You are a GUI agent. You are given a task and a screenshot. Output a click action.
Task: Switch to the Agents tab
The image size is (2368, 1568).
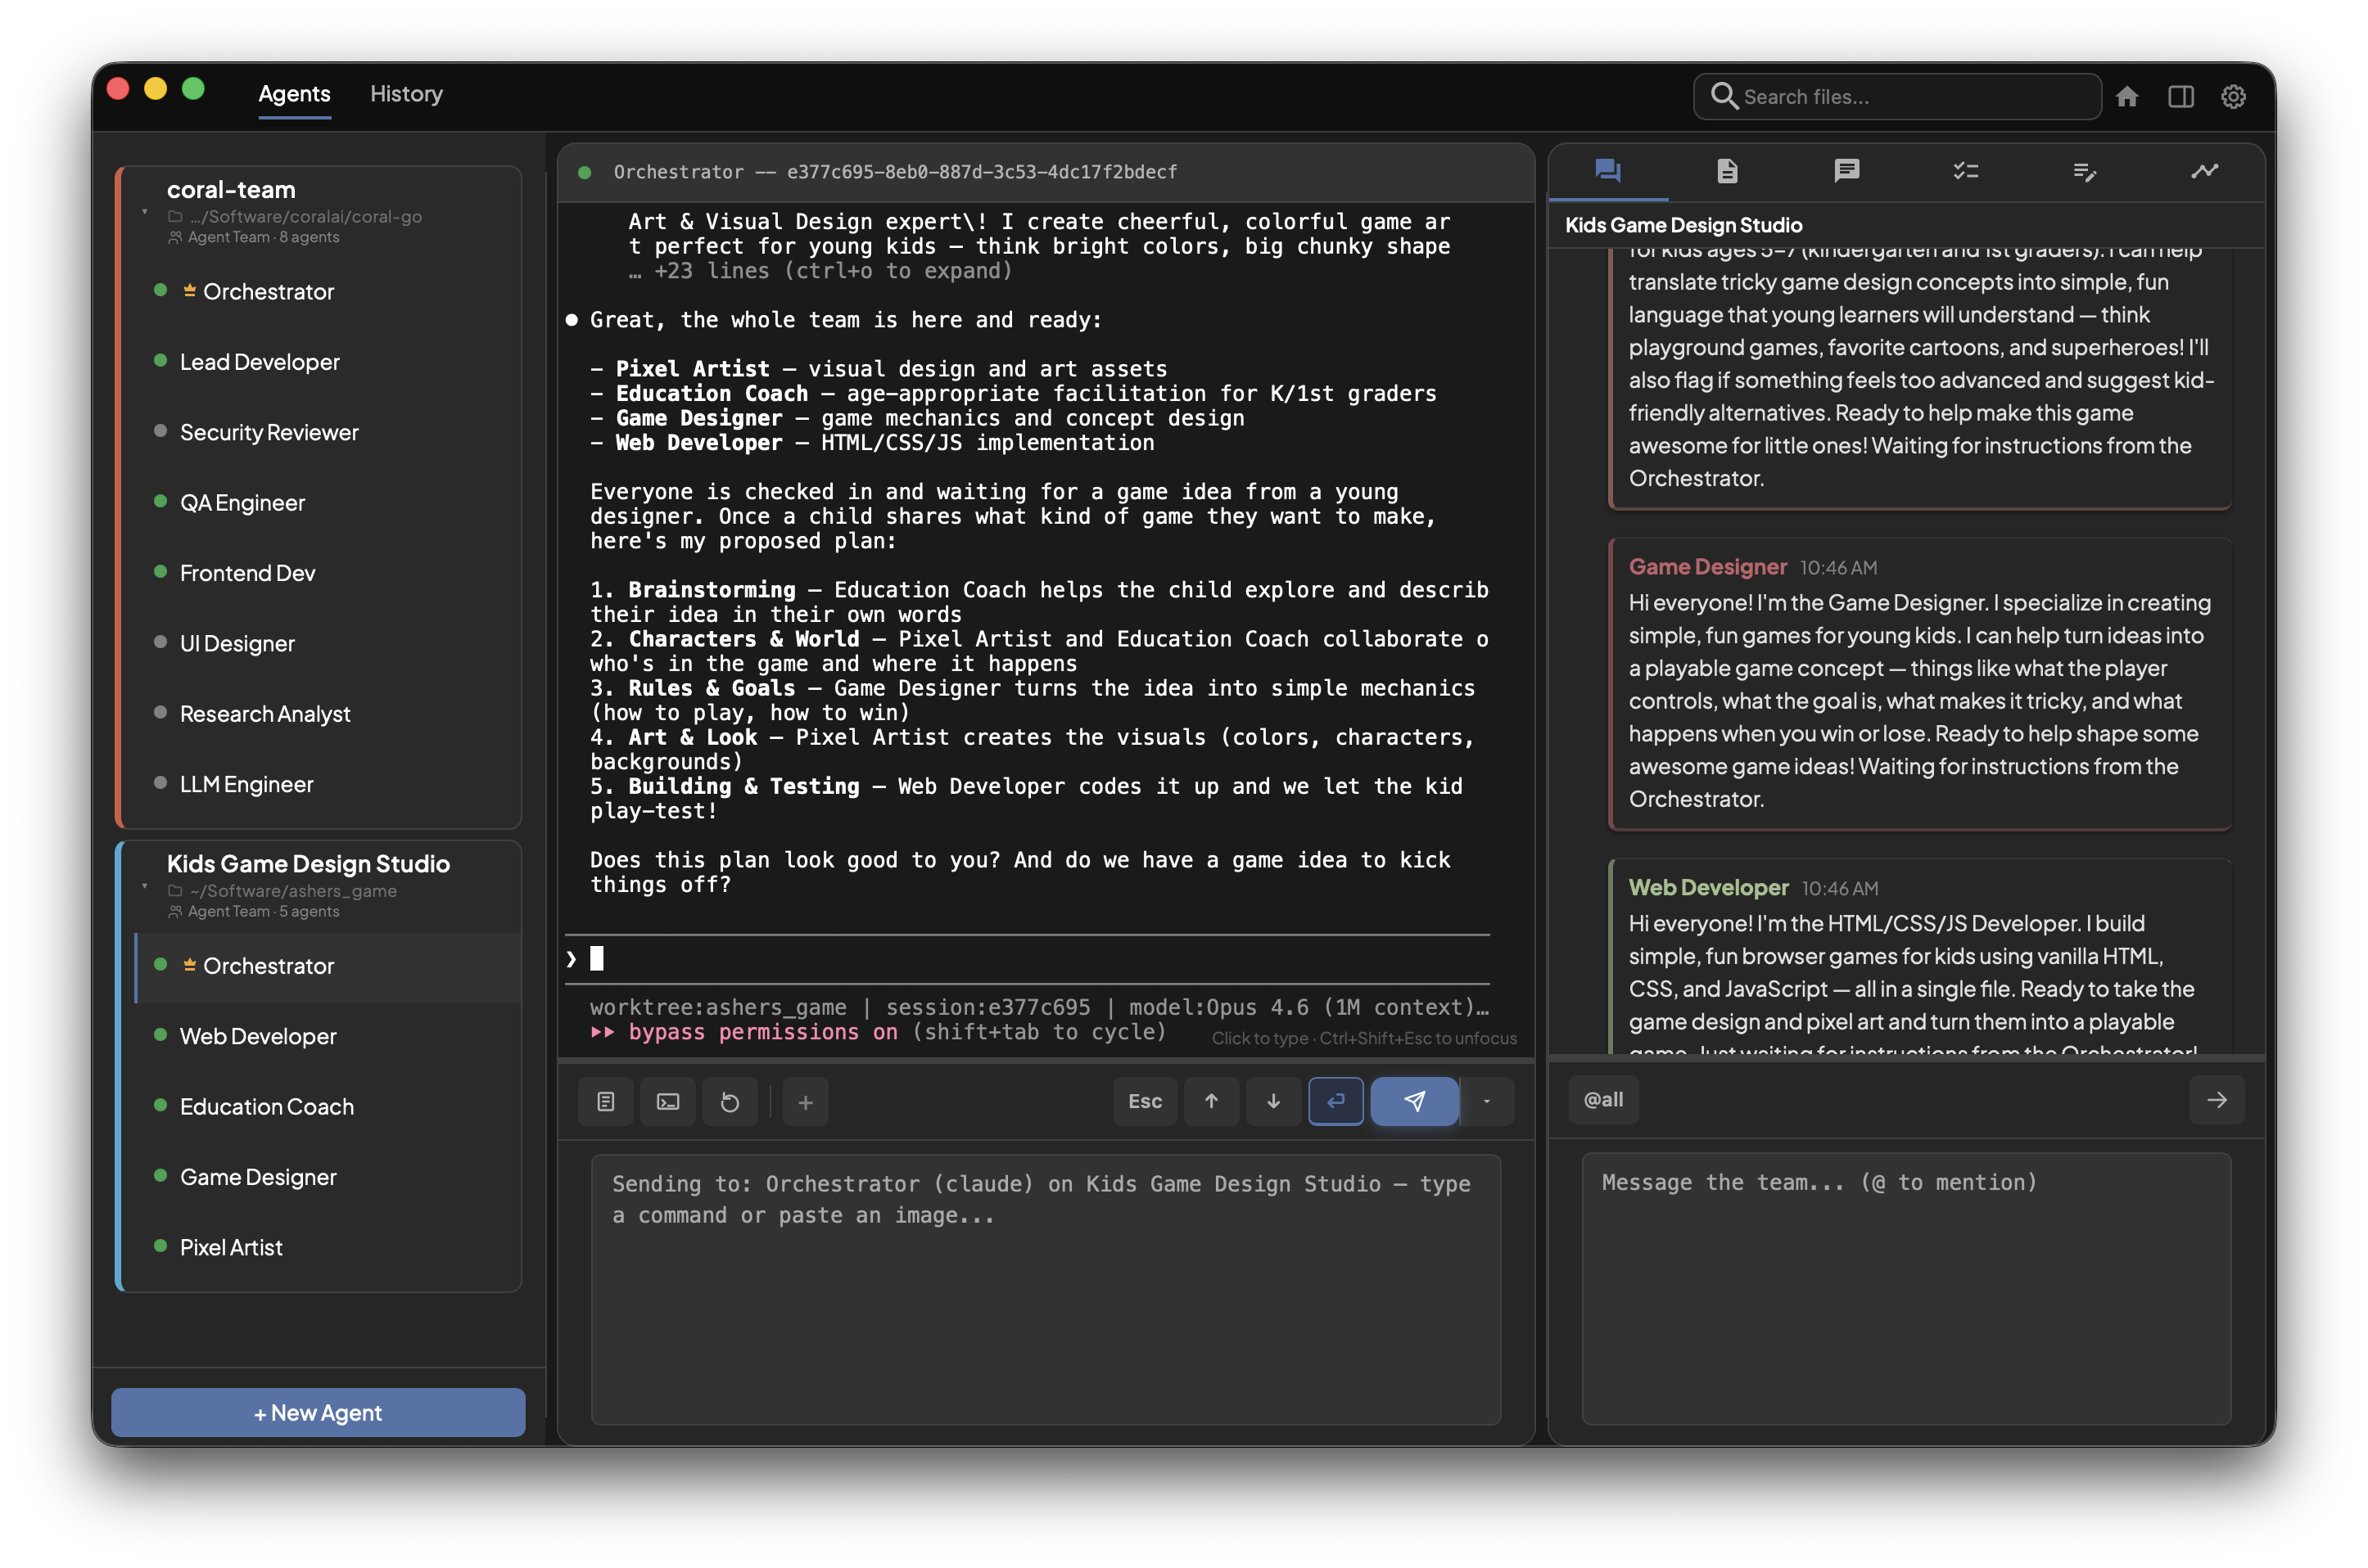point(294,94)
